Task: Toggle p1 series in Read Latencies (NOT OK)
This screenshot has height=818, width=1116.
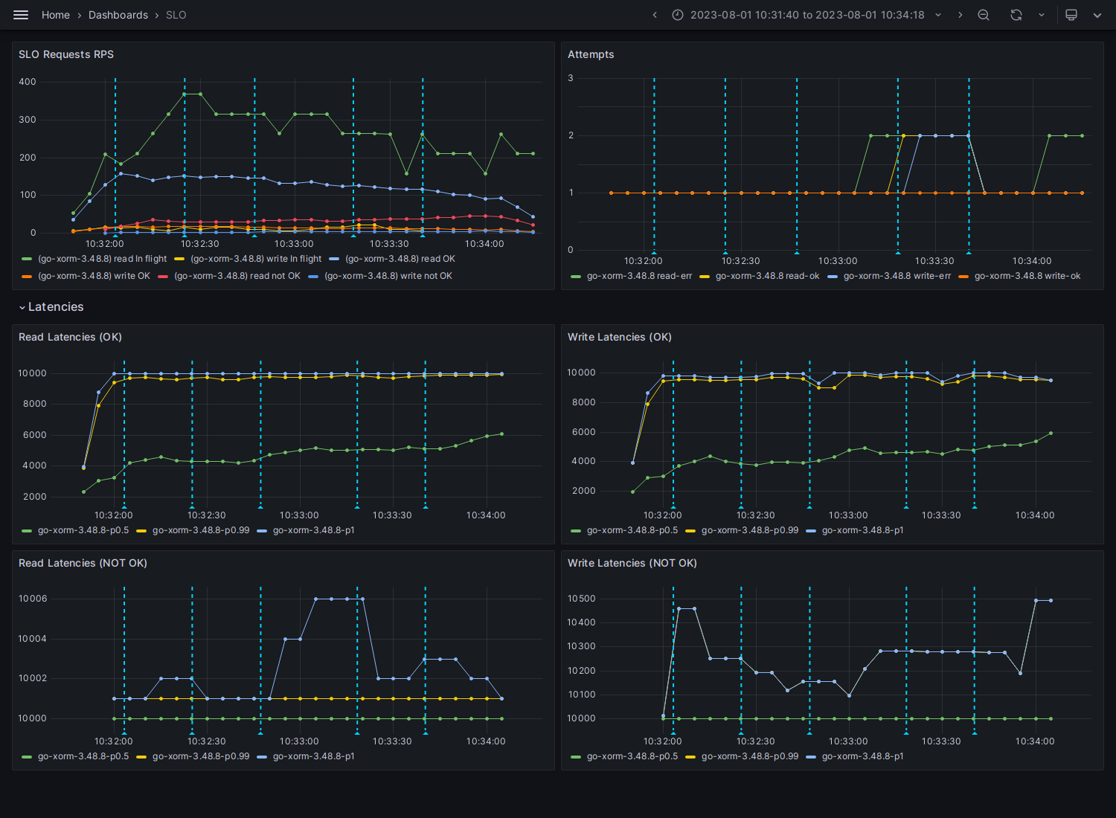Action: click(x=314, y=756)
